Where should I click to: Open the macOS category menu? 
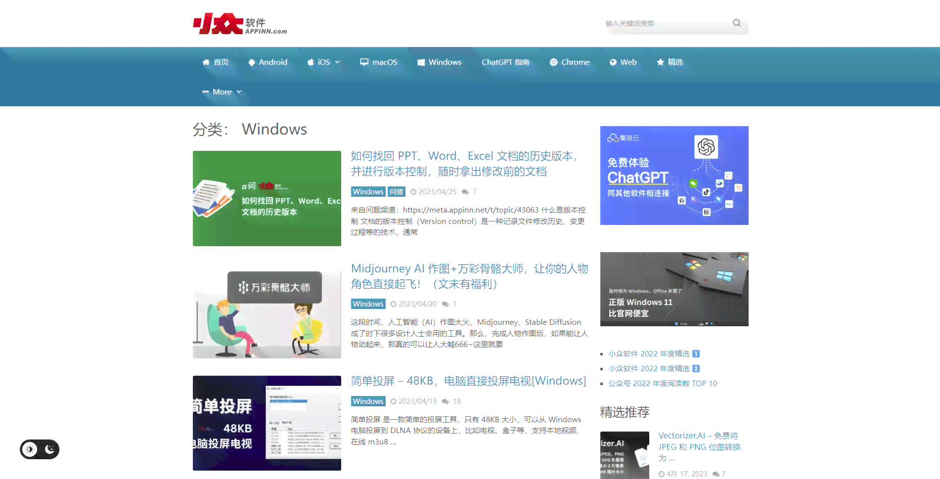point(379,62)
